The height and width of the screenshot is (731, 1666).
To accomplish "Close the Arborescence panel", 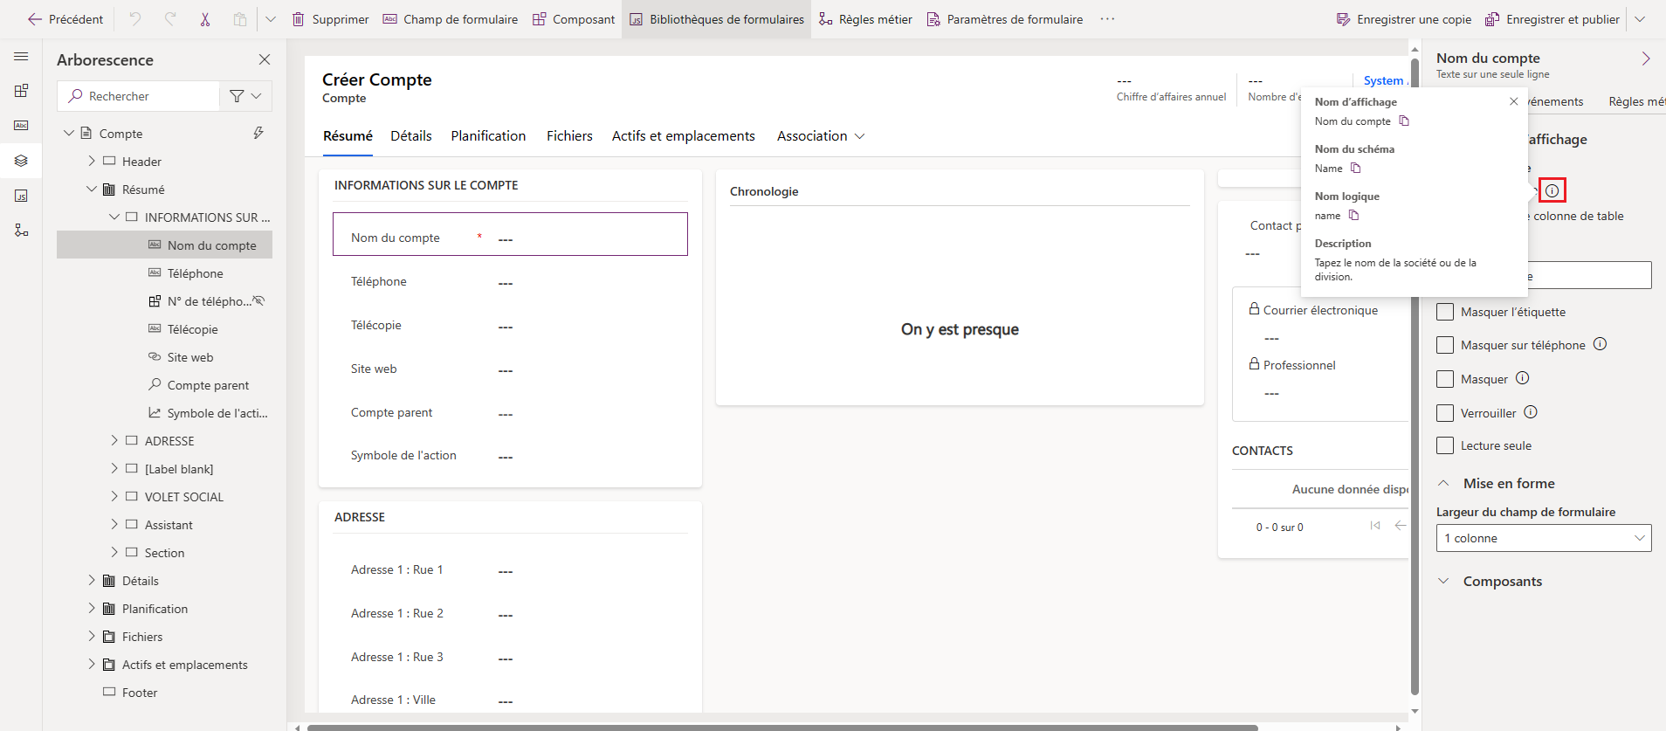I will (265, 59).
